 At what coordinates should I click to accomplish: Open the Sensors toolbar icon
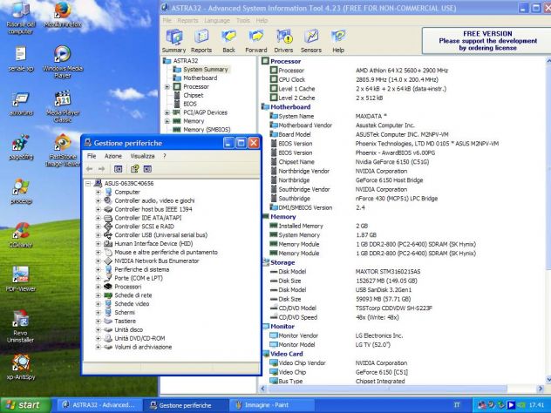pyautogui.click(x=311, y=41)
